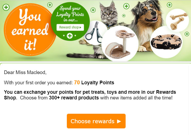Click the orange 70 points number

click(77, 82)
